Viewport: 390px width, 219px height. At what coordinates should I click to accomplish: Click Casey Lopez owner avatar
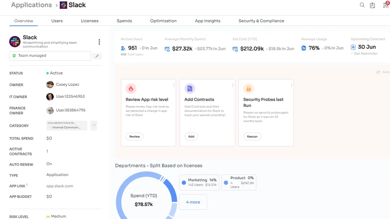point(50,85)
